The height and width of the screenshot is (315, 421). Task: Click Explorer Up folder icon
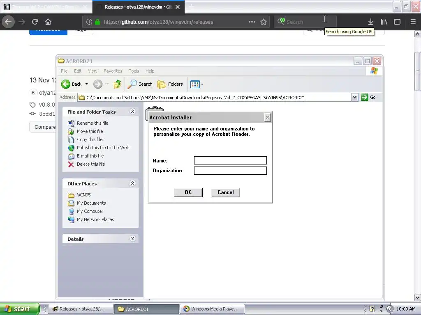117,84
